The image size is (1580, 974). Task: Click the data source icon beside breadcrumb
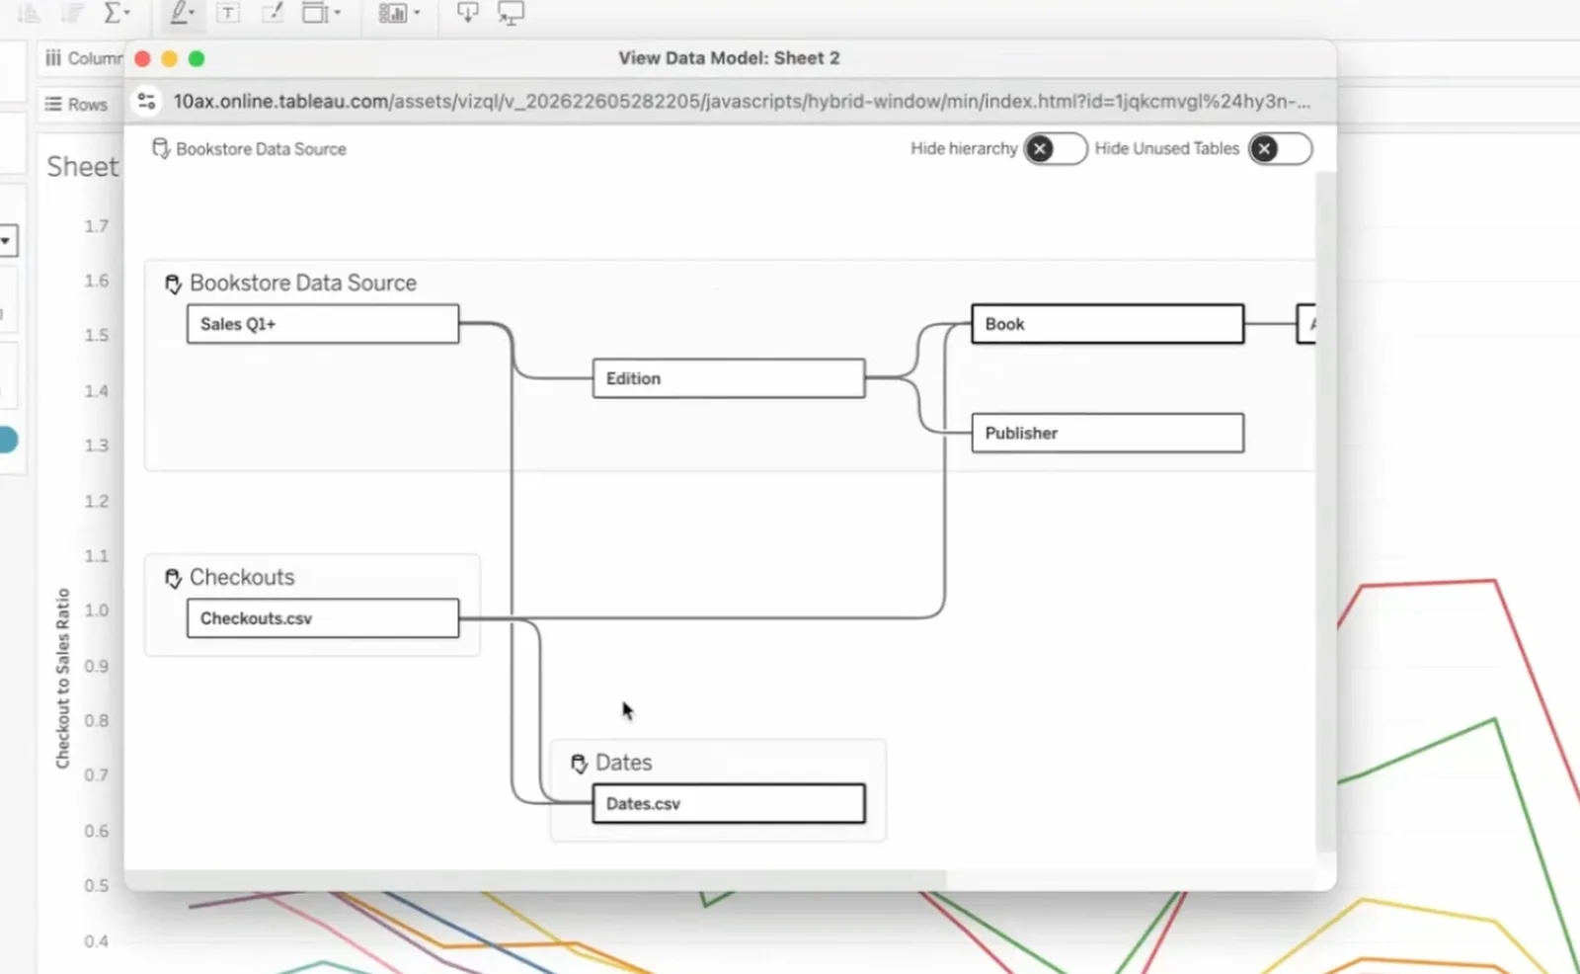[161, 149]
